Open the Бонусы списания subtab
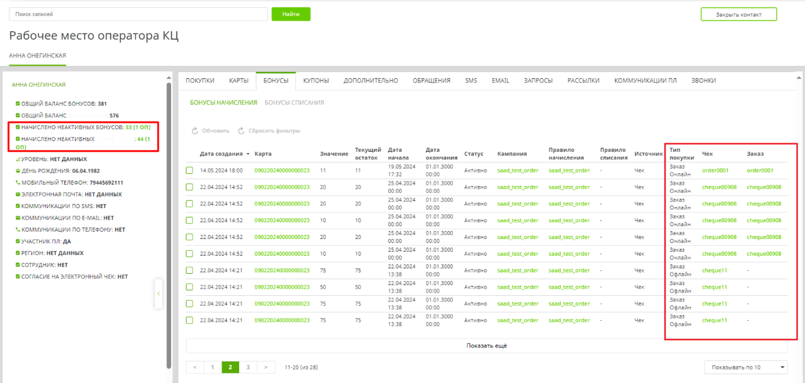The height and width of the screenshot is (383, 805). point(294,103)
